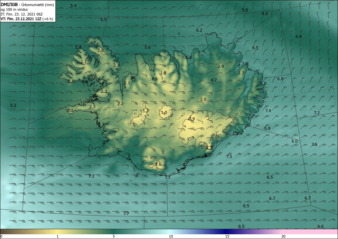Image resolution: width=338 pixels, height=239 pixels.
Task: Click the 4.6 value on the map
Action: (154, 79)
